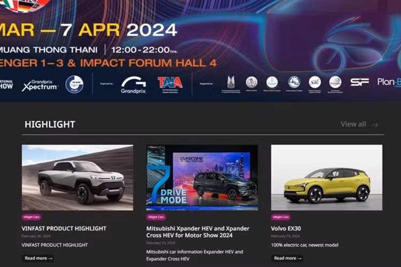401x267 pixels.
Task: Click the Grandprix organizer logo
Action: pos(133,84)
